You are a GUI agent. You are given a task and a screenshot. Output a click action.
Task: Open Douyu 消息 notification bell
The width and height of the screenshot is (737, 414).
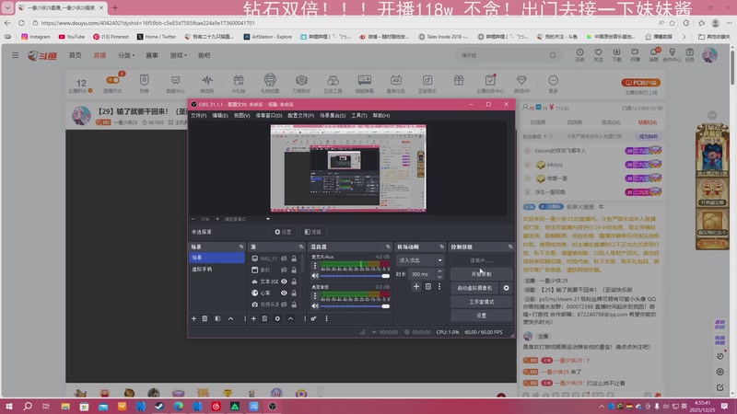pos(654,55)
